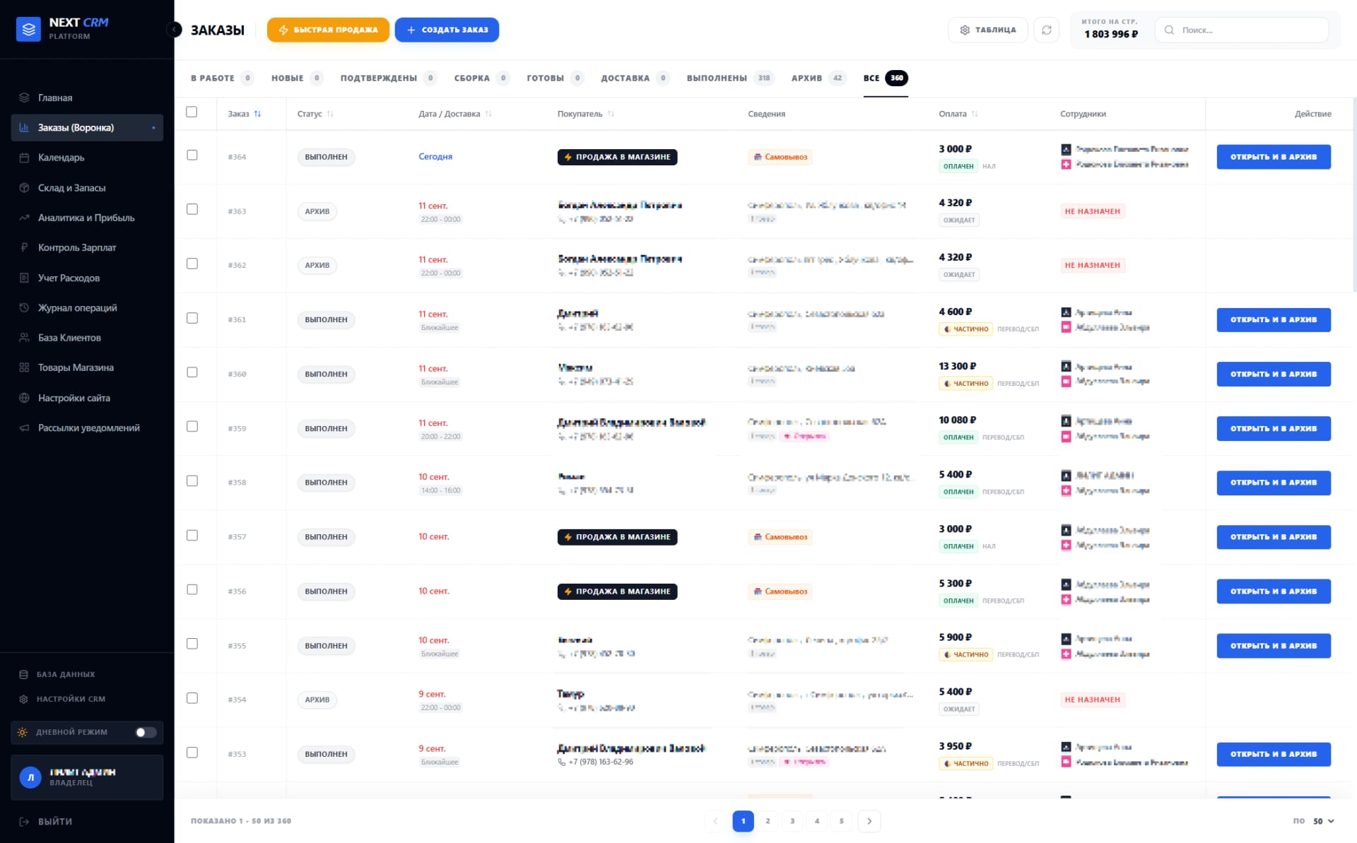The image size is (1357, 843).
Task: Check the box for order #364
Action: pyautogui.click(x=192, y=155)
